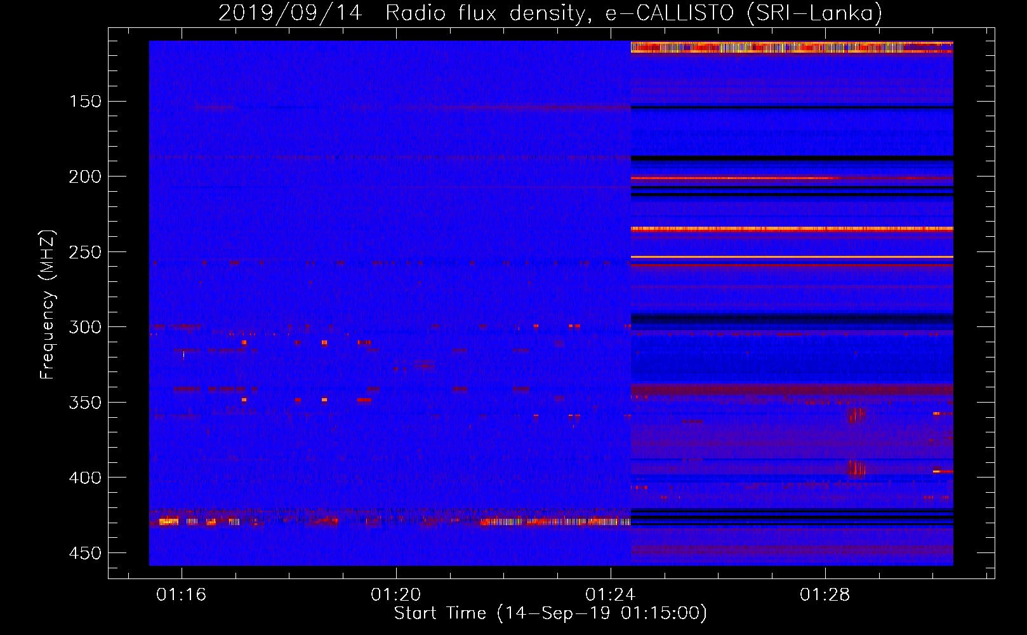The height and width of the screenshot is (635, 1027).
Task: Click the 300 frequency tick label
Action: (85, 327)
